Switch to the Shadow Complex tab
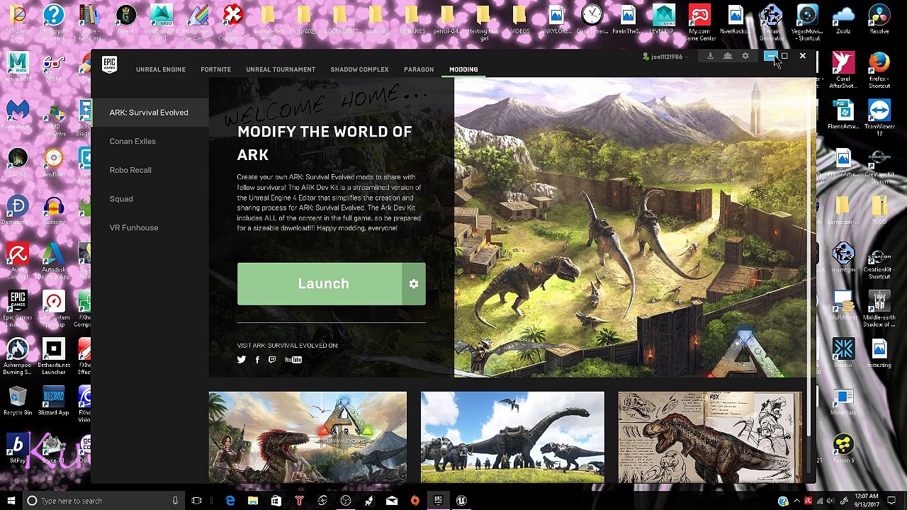The height and width of the screenshot is (510, 907). 359,69
